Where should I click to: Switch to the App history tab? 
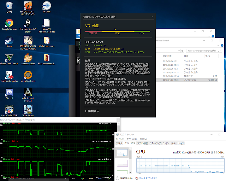(x=143, y=143)
